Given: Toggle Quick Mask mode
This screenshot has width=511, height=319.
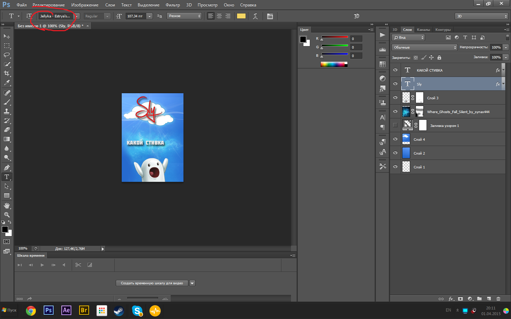Looking at the screenshot, I should [7, 242].
